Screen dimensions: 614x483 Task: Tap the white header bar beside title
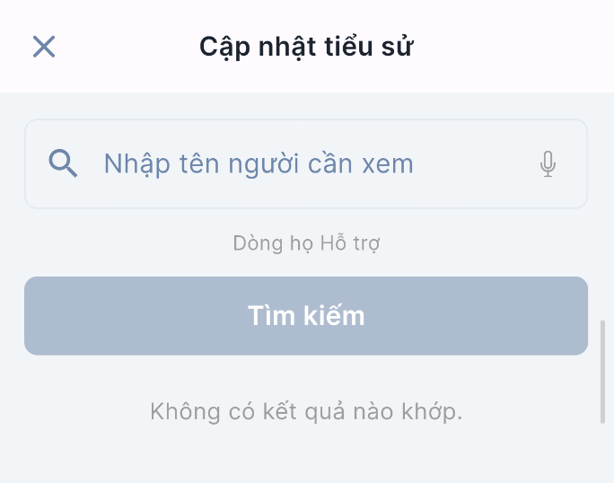(x=509, y=46)
